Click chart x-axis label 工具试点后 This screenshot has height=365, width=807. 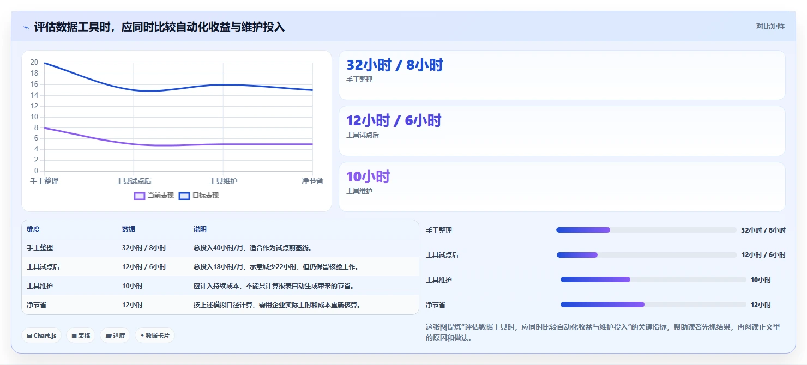[x=134, y=181]
